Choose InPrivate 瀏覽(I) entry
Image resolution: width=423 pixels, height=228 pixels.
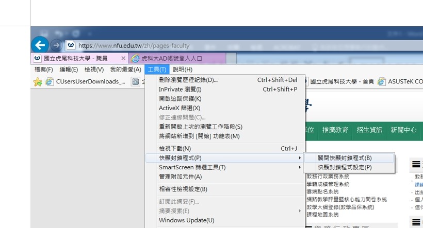click(x=225, y=90)
